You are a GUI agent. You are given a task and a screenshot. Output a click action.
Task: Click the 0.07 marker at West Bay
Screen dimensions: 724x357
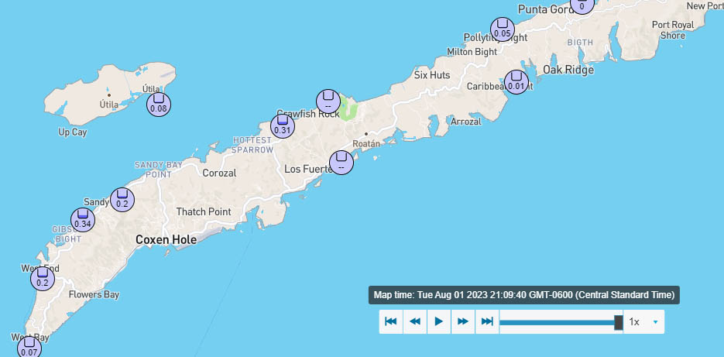point(29,347)
